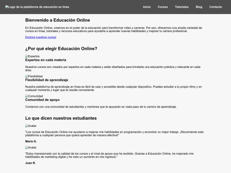Click the paragraph starting 'Nuestra plataforma de aprendizaje'
This screenshot has width=231, height=173.
[x=113, y=88]
